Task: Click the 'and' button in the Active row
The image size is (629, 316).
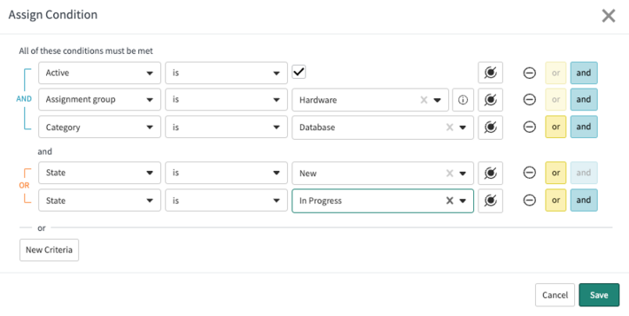Action: (x=584, y=73)
